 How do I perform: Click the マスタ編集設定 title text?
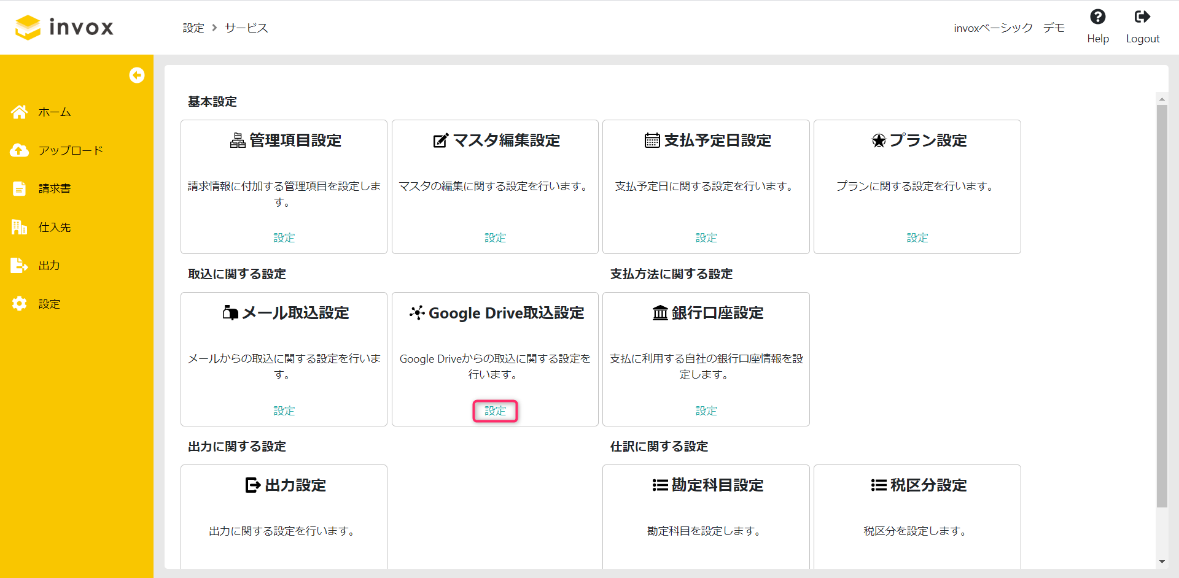click(x=507, y=141)
